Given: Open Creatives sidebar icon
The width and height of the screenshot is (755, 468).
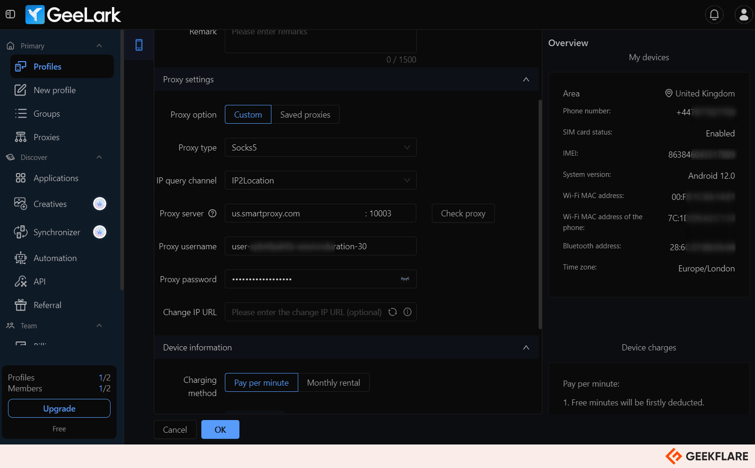Looking at the screenshot, I should pos(21,204).
